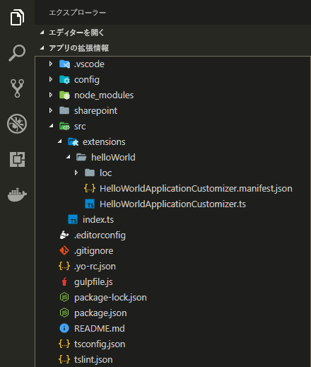Click the helloWorld open-folder icon

(x=81, y=157)
